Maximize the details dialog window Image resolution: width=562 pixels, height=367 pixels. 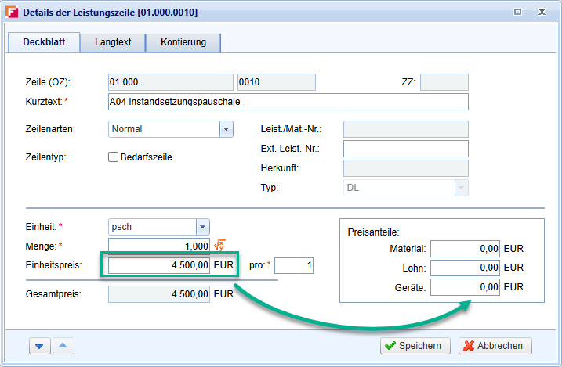click(517, 13)
